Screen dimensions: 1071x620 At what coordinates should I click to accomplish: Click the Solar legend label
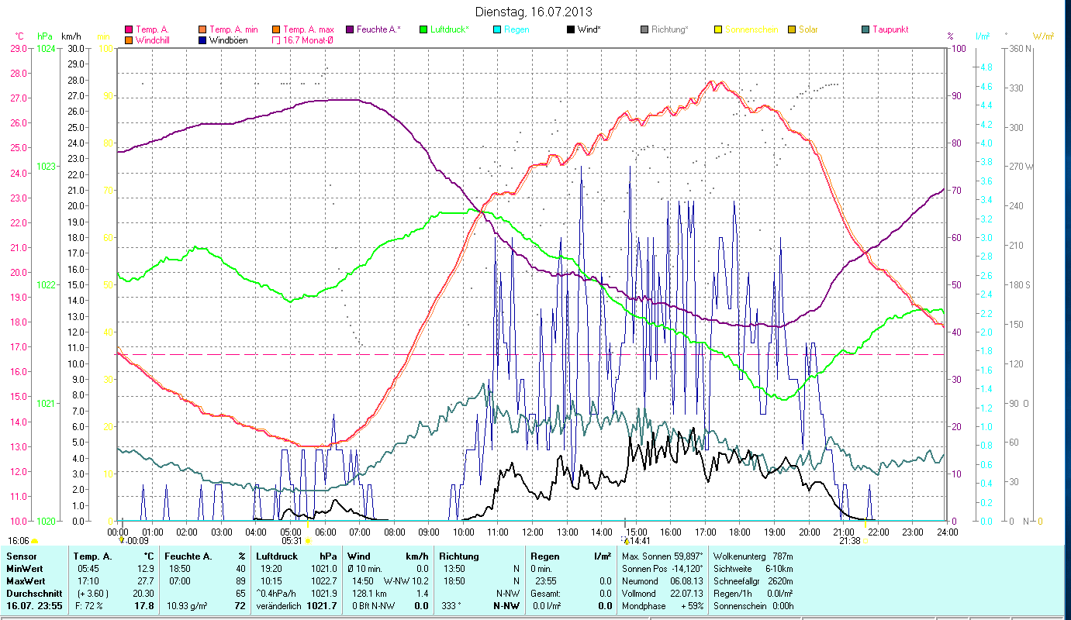(808, 29)
